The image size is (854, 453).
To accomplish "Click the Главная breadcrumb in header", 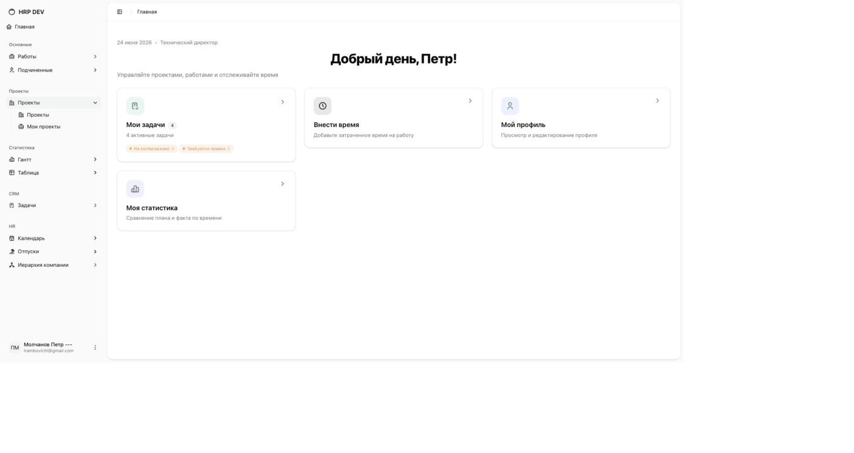I will (x=147, y=12).
